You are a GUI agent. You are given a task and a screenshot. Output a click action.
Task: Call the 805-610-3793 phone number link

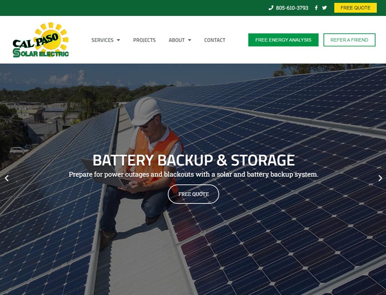pyautogui.click(x=292, y=8)
